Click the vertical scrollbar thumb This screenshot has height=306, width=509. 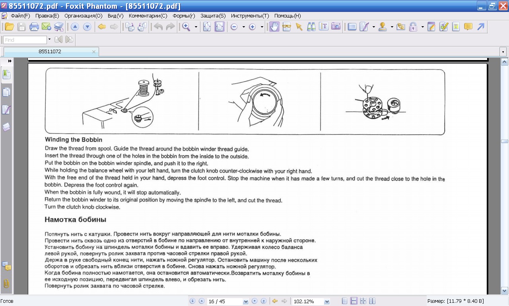click(505, 141)
